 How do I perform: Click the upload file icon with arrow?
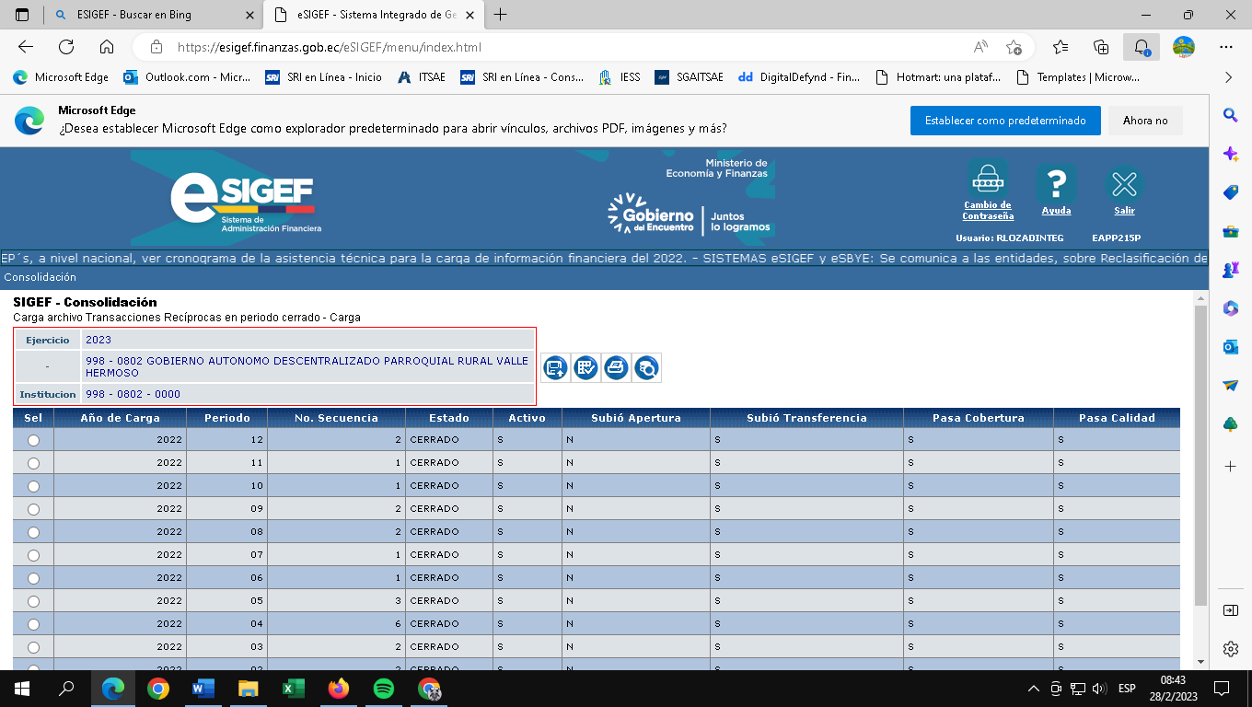click(555, 368)
